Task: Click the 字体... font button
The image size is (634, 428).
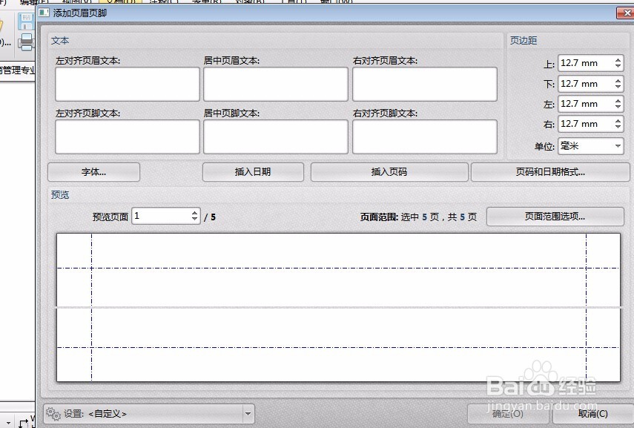Action: (x=93, y=171)
